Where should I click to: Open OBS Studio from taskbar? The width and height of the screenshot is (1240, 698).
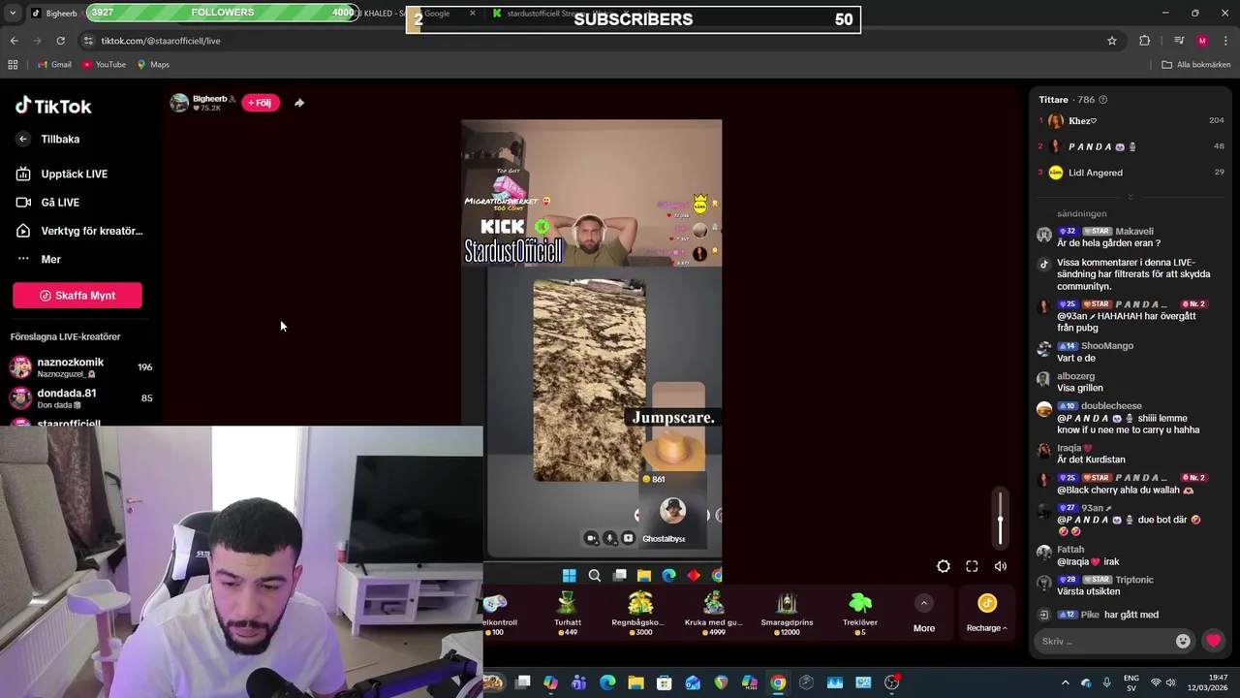[x=891, y=682]
